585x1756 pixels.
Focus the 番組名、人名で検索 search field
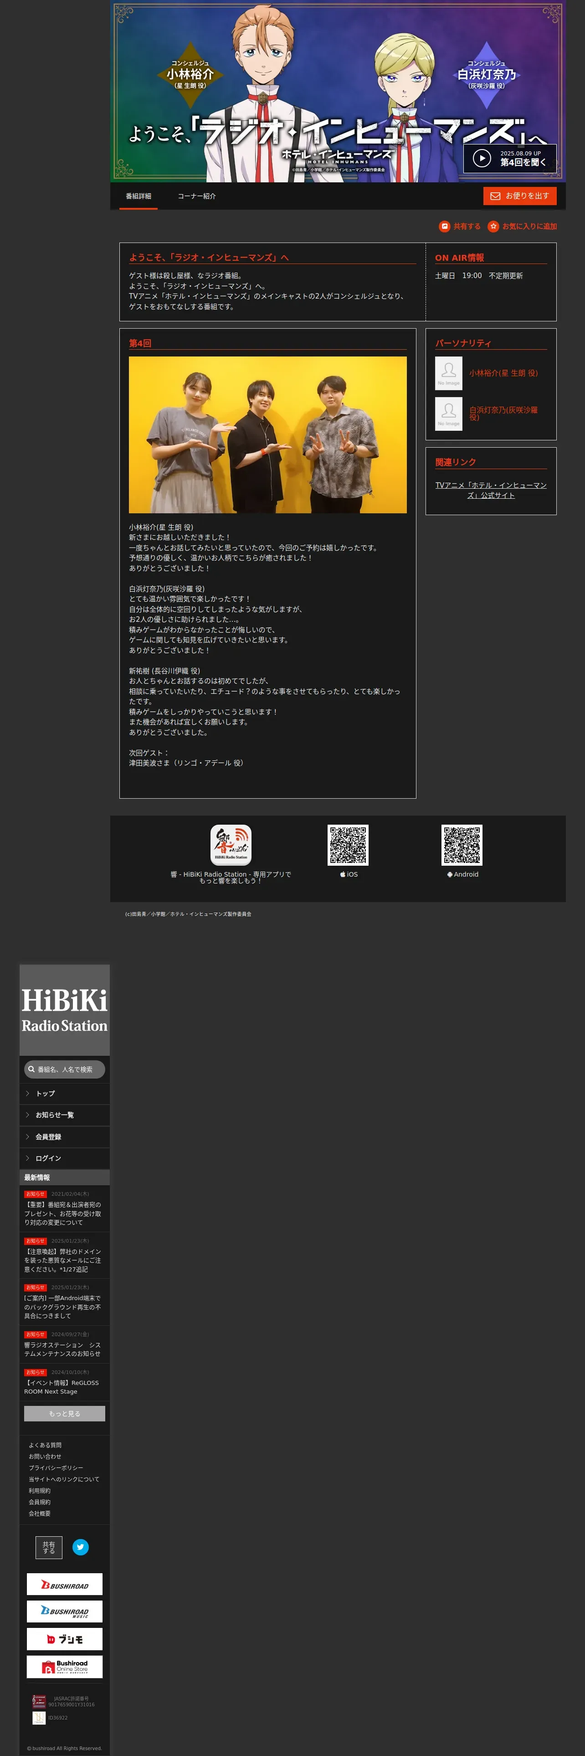pyautogui.click(x=65, y=1069)
